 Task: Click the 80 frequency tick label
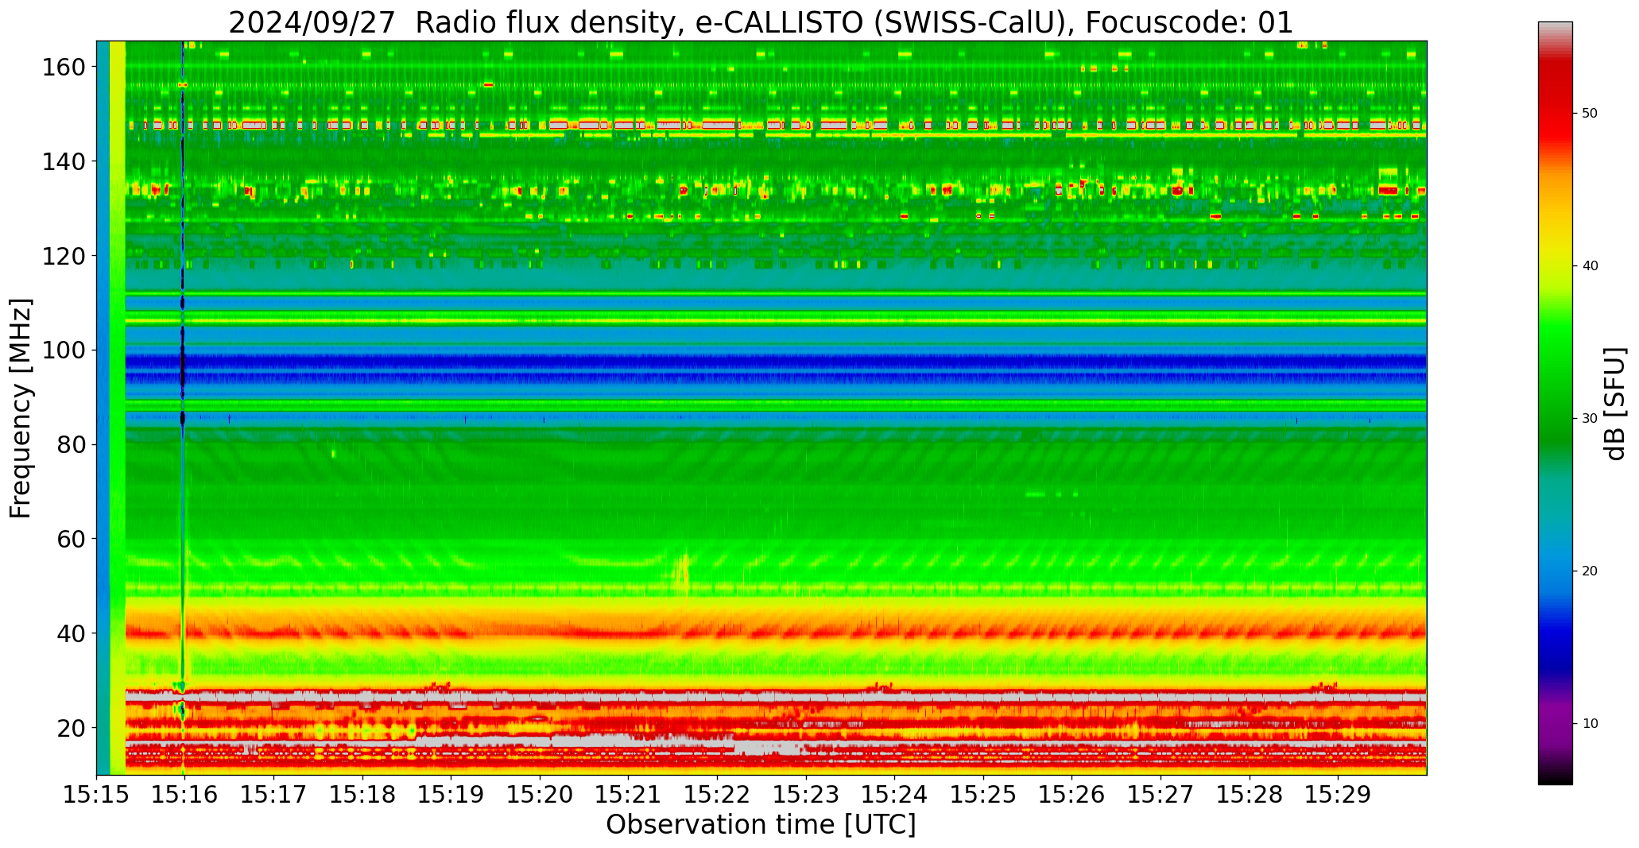tap(70, 445)
